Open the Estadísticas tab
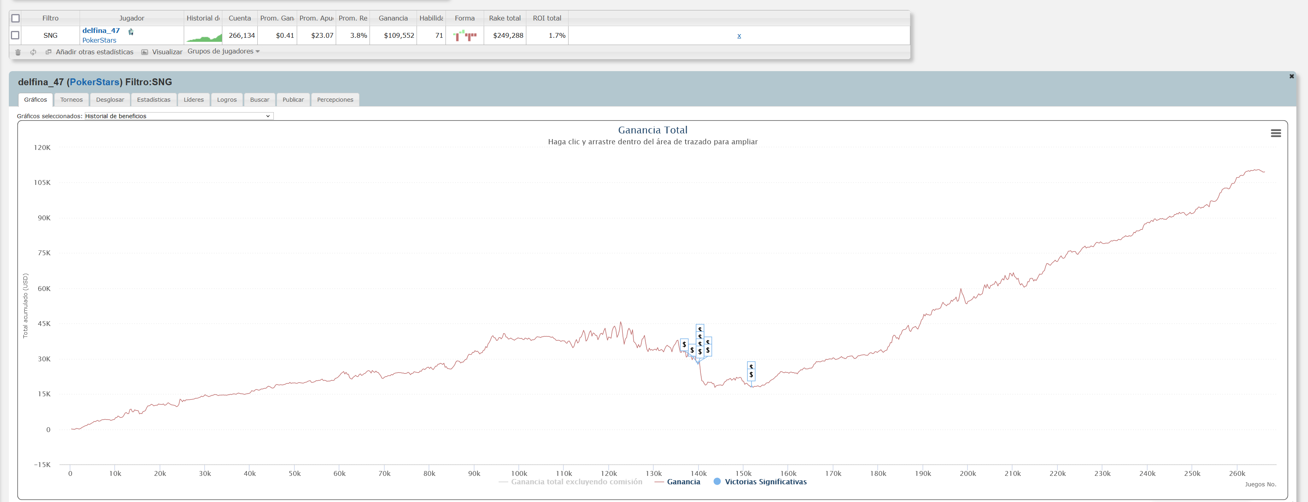This screenshot has height=502, width=1308. (x=153, y=100)
